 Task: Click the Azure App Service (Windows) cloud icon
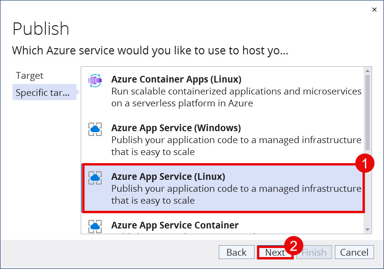click(95, 129)
